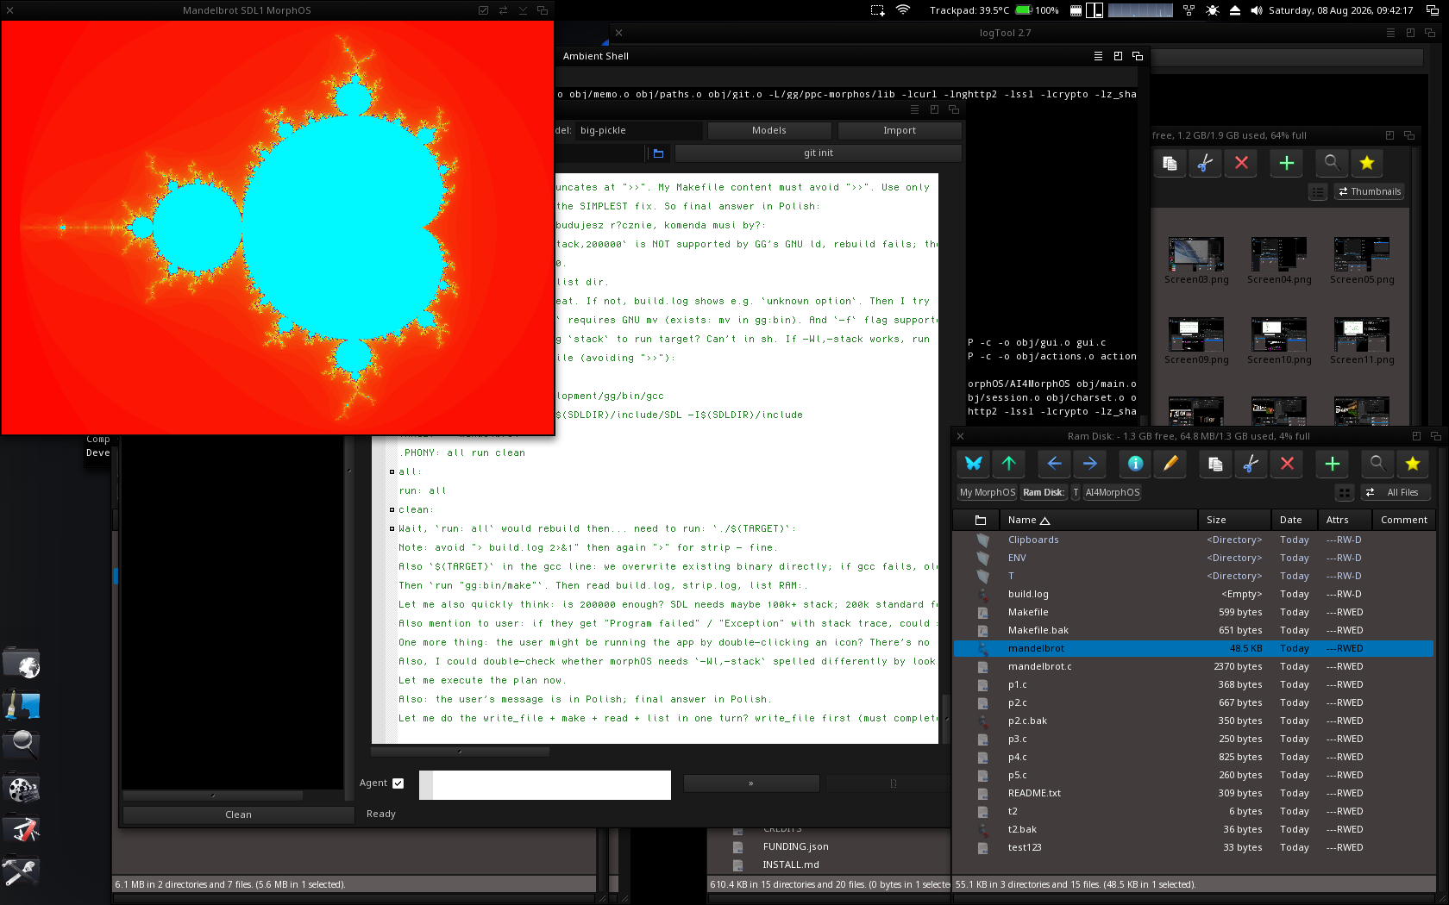Viewport: 1449px width, 905px height.
Task: Click the Wi-Fi icon in the top bar
Action: 903,10
